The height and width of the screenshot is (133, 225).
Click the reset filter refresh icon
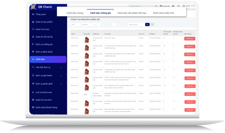(152, 24)
